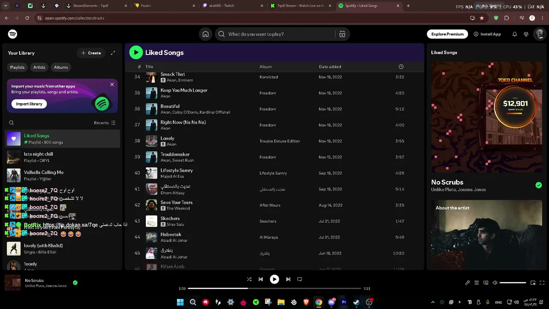Screen dimensions: 549x309
Task: Select the Save Your Tears song row
Action: coord(274,205)
